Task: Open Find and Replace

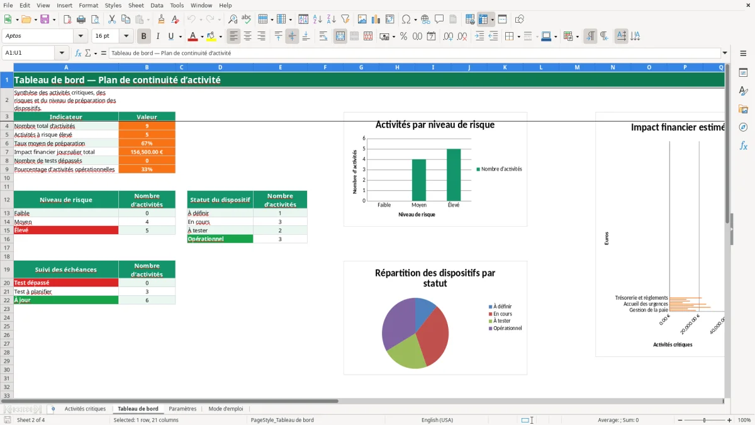Action: pyautogui.click(x=233, y=20)
